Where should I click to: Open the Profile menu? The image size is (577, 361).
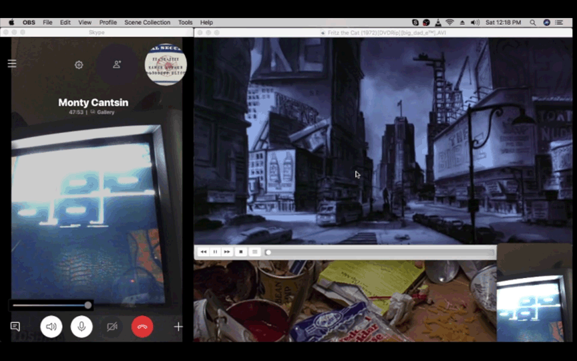108,23
